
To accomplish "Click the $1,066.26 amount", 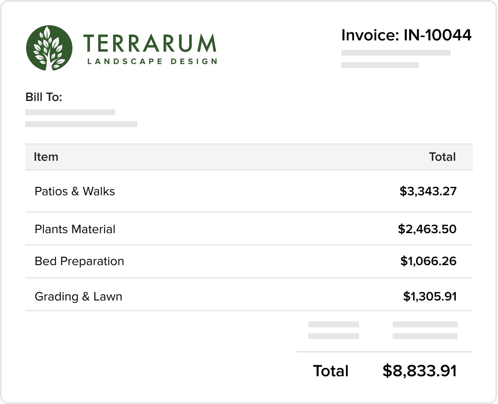I will click(428, 261).
